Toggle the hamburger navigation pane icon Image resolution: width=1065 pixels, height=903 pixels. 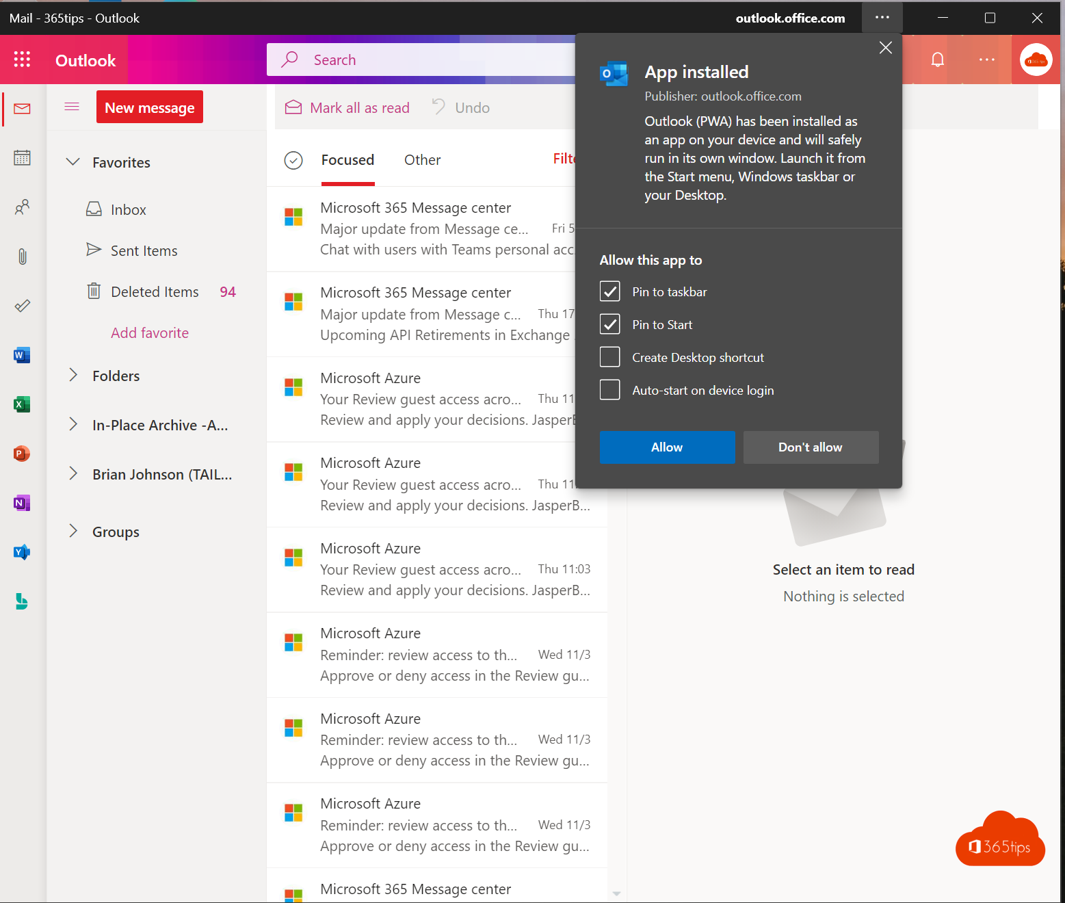coord(72,107)
